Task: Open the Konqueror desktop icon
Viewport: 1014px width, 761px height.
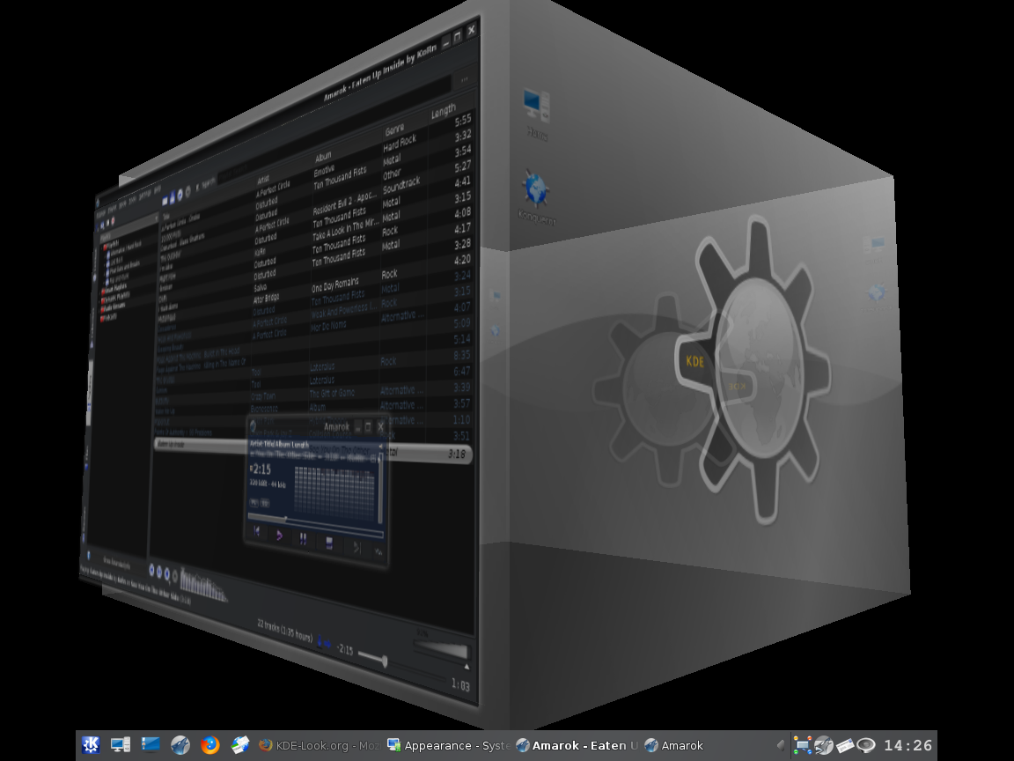Action: click(536, 197)
